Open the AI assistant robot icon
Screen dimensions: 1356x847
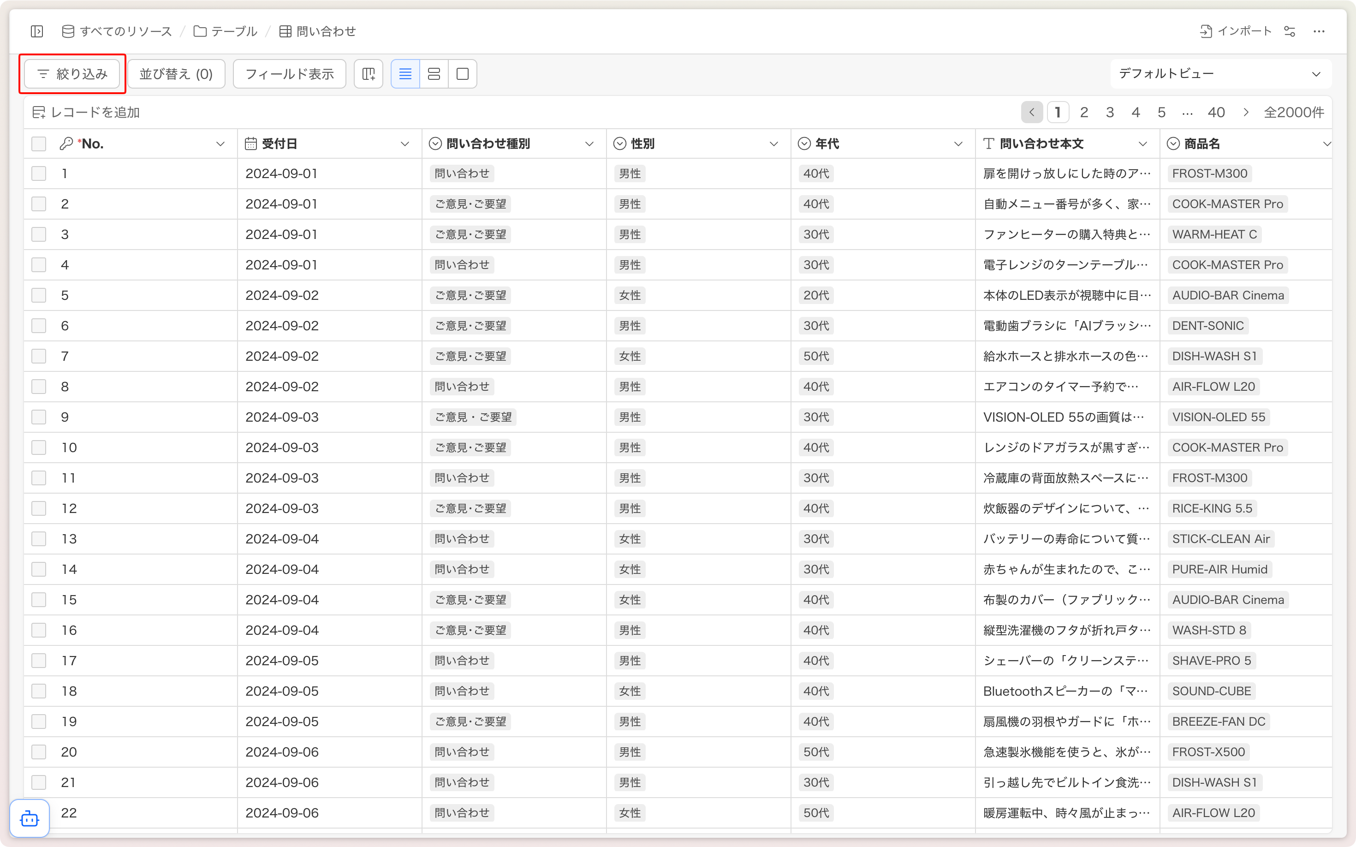pyautogui.click(x=30, y=819)
